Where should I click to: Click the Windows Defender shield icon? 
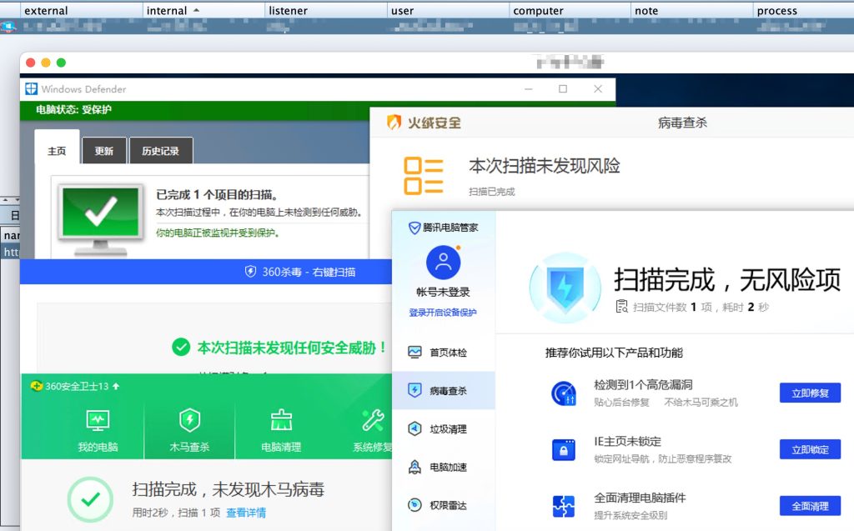[x=31, y=88]
